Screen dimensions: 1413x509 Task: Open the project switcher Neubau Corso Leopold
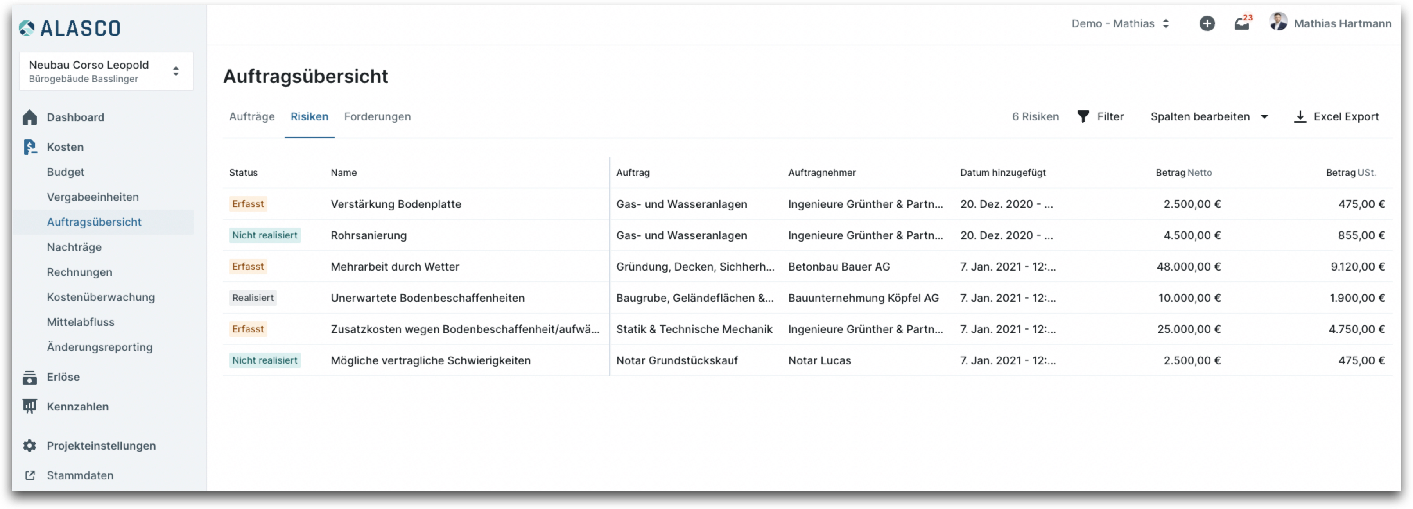pos(106,71)
